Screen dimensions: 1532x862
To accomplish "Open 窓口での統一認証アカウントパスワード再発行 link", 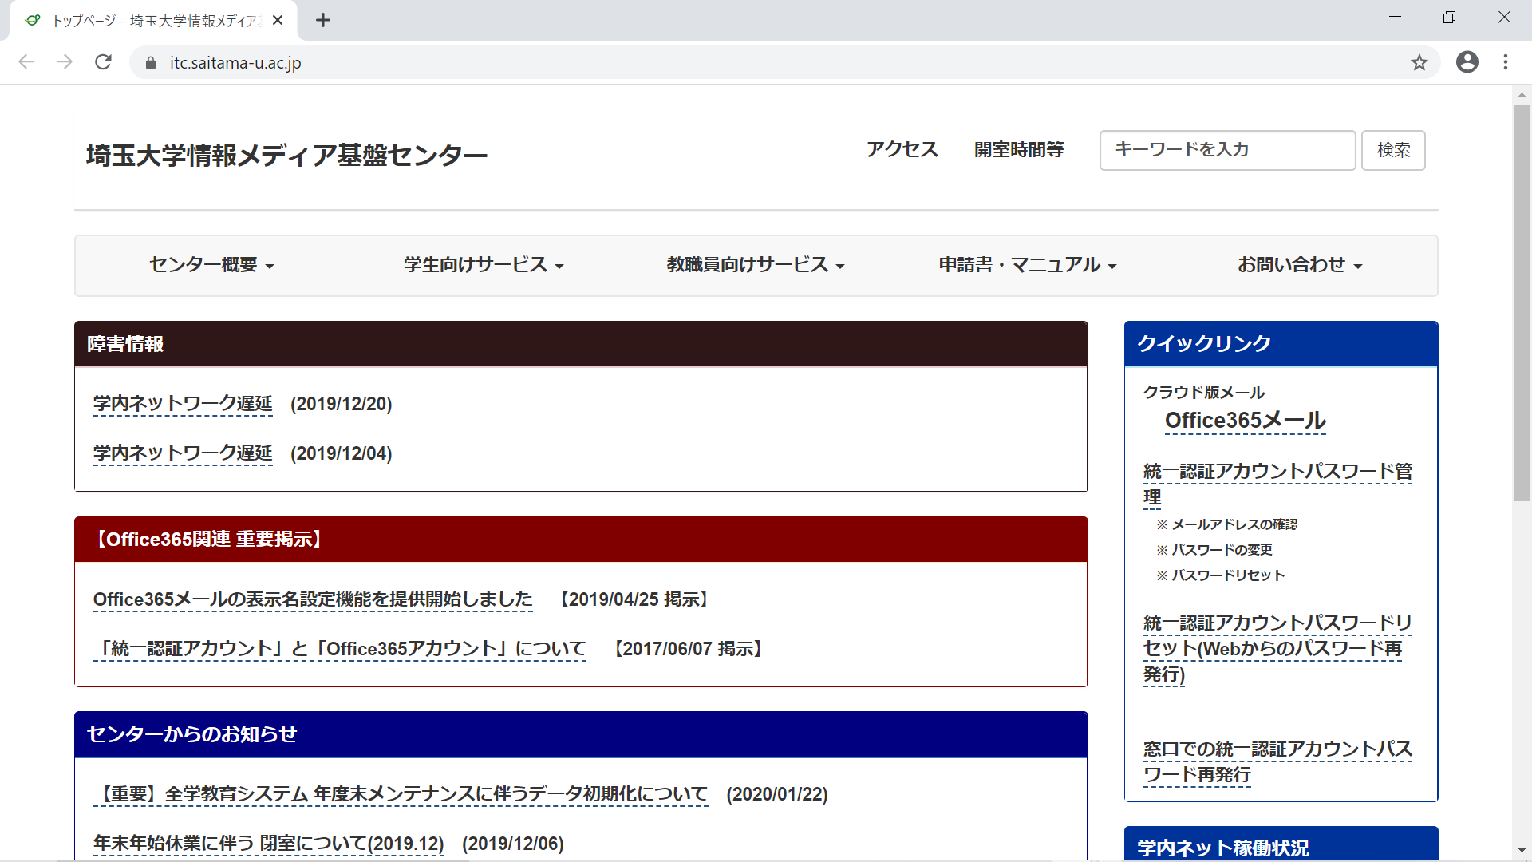I will click(x=1277, y=761).
